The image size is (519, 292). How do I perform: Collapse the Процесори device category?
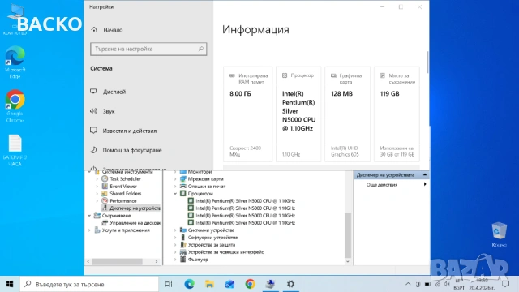tap(175, 193)
